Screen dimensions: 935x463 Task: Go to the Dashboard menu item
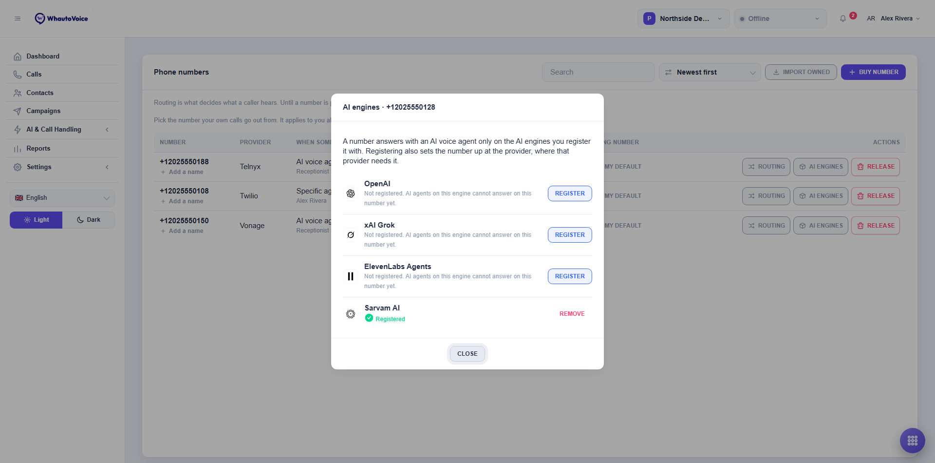pyautogui.click(x=62, y=57)
